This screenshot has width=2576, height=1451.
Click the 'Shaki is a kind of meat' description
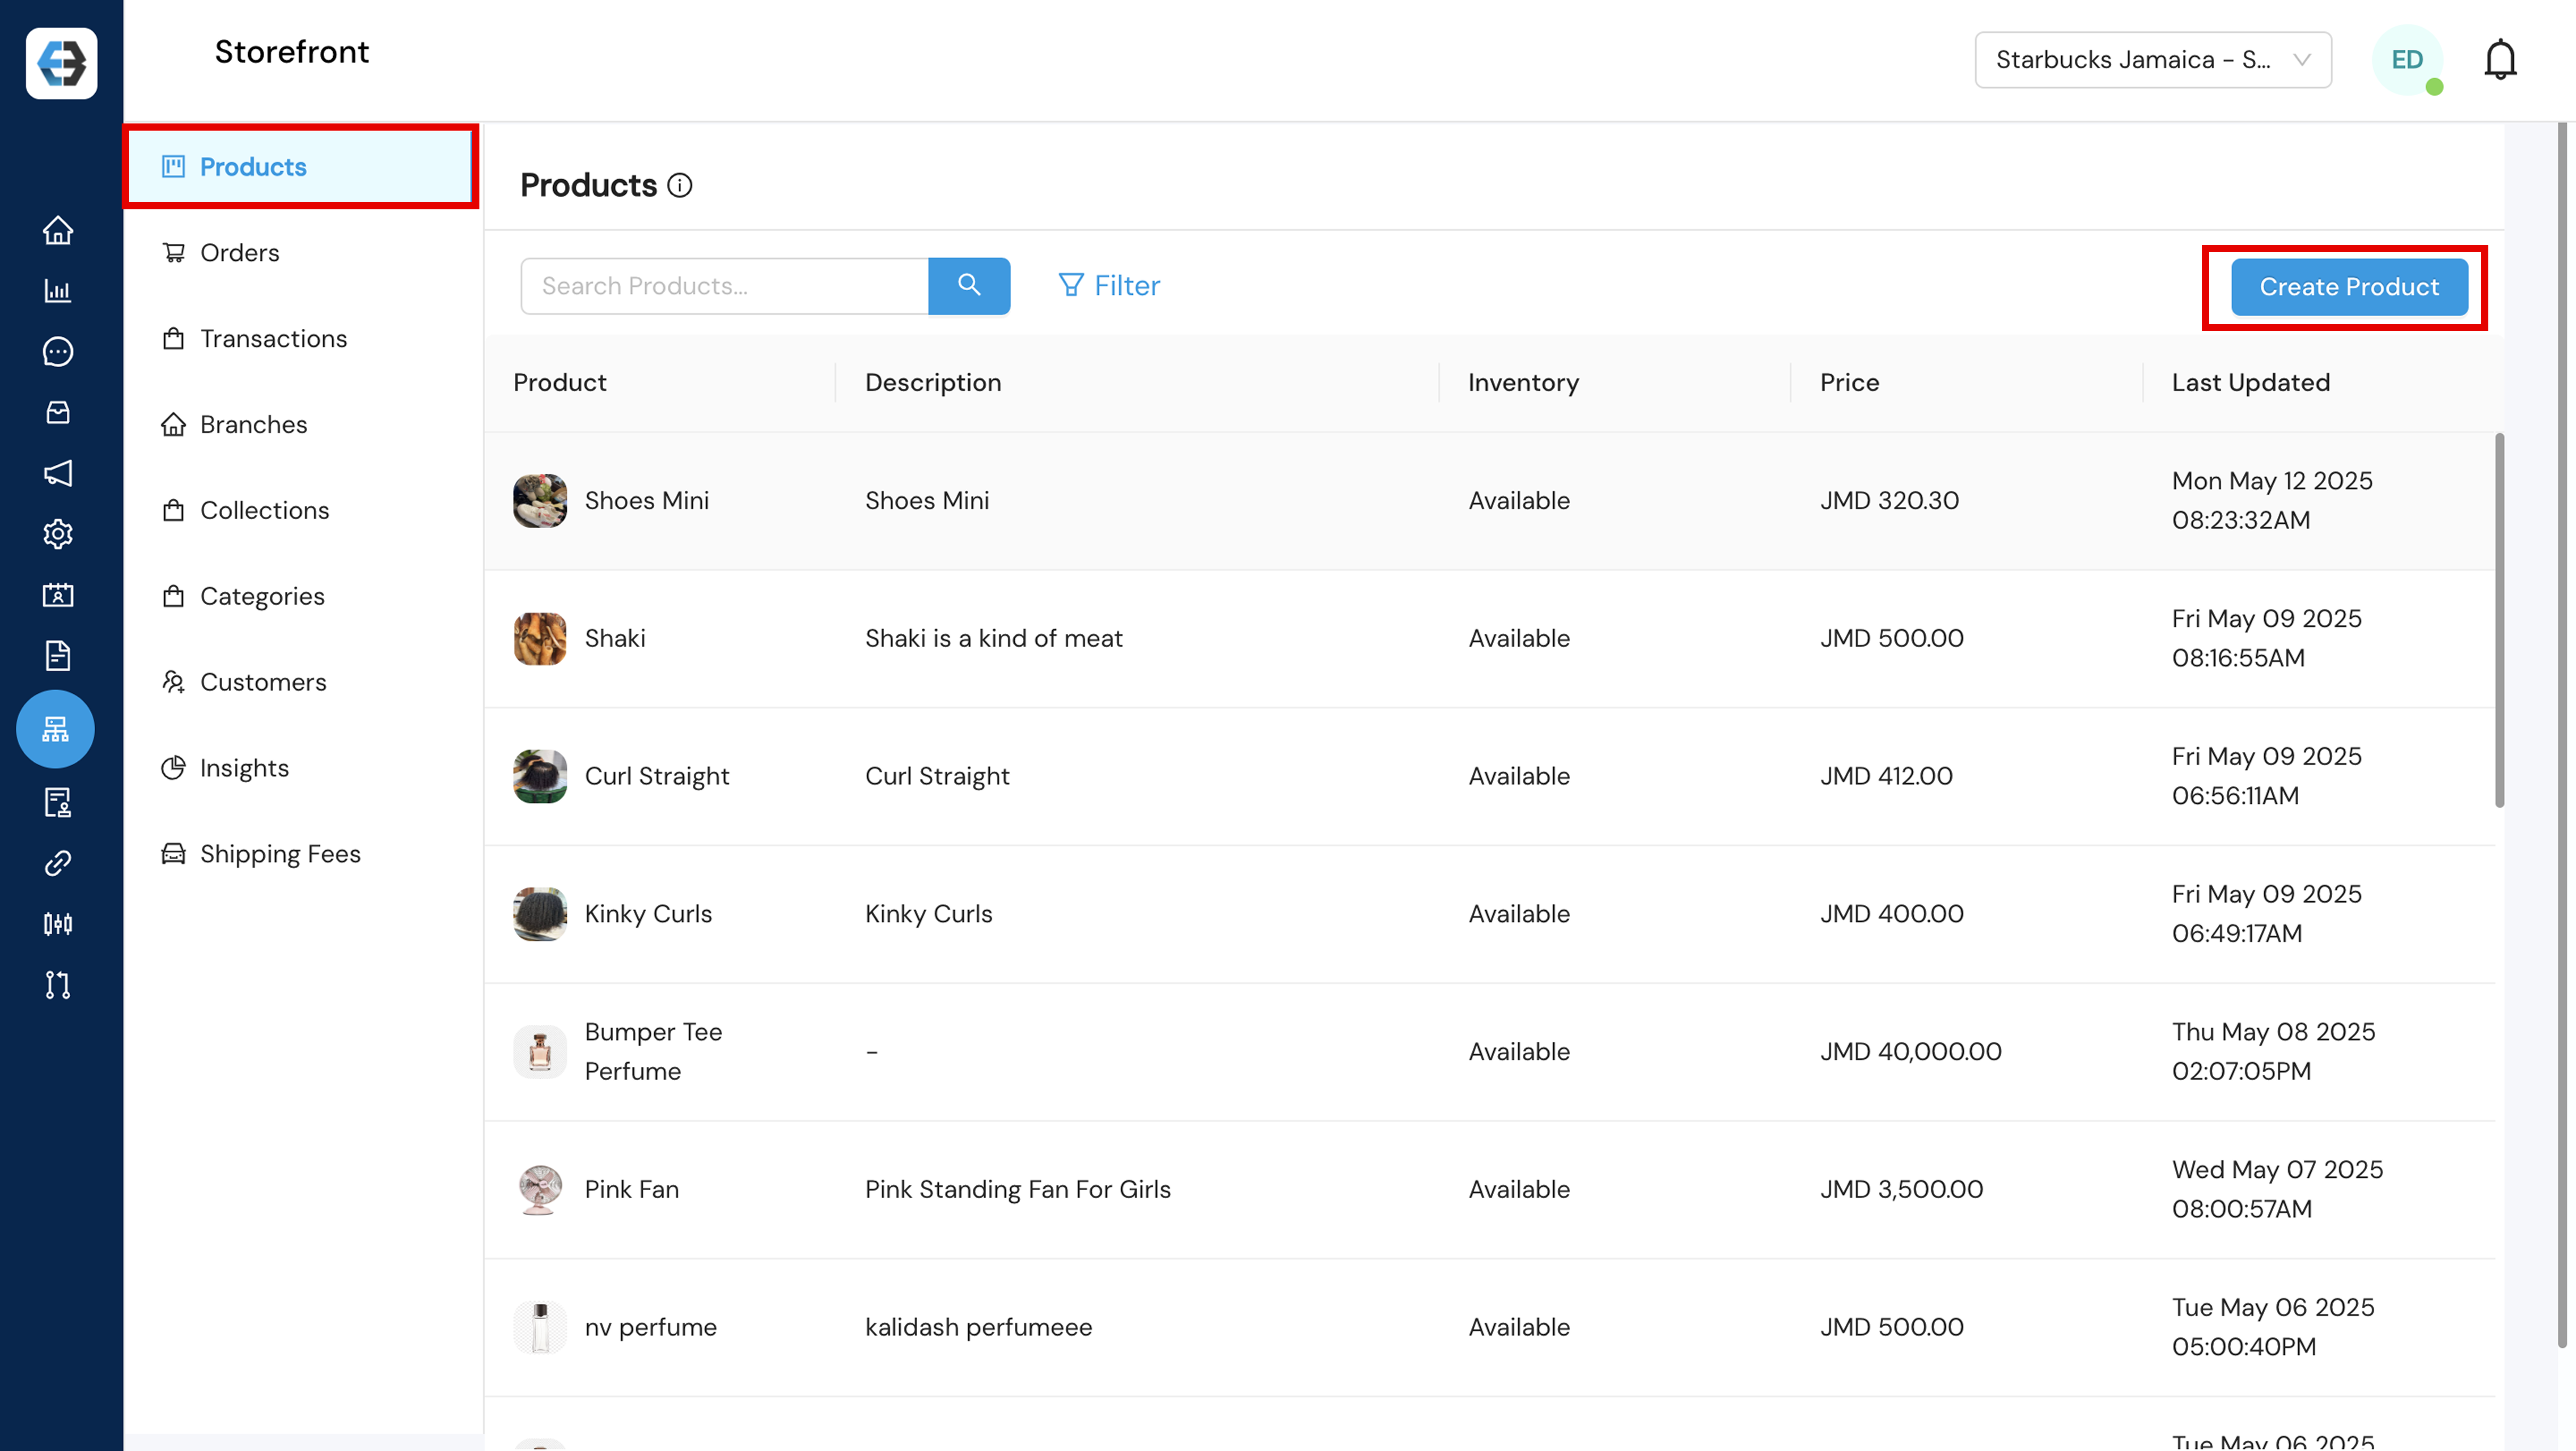click(994, 639)
